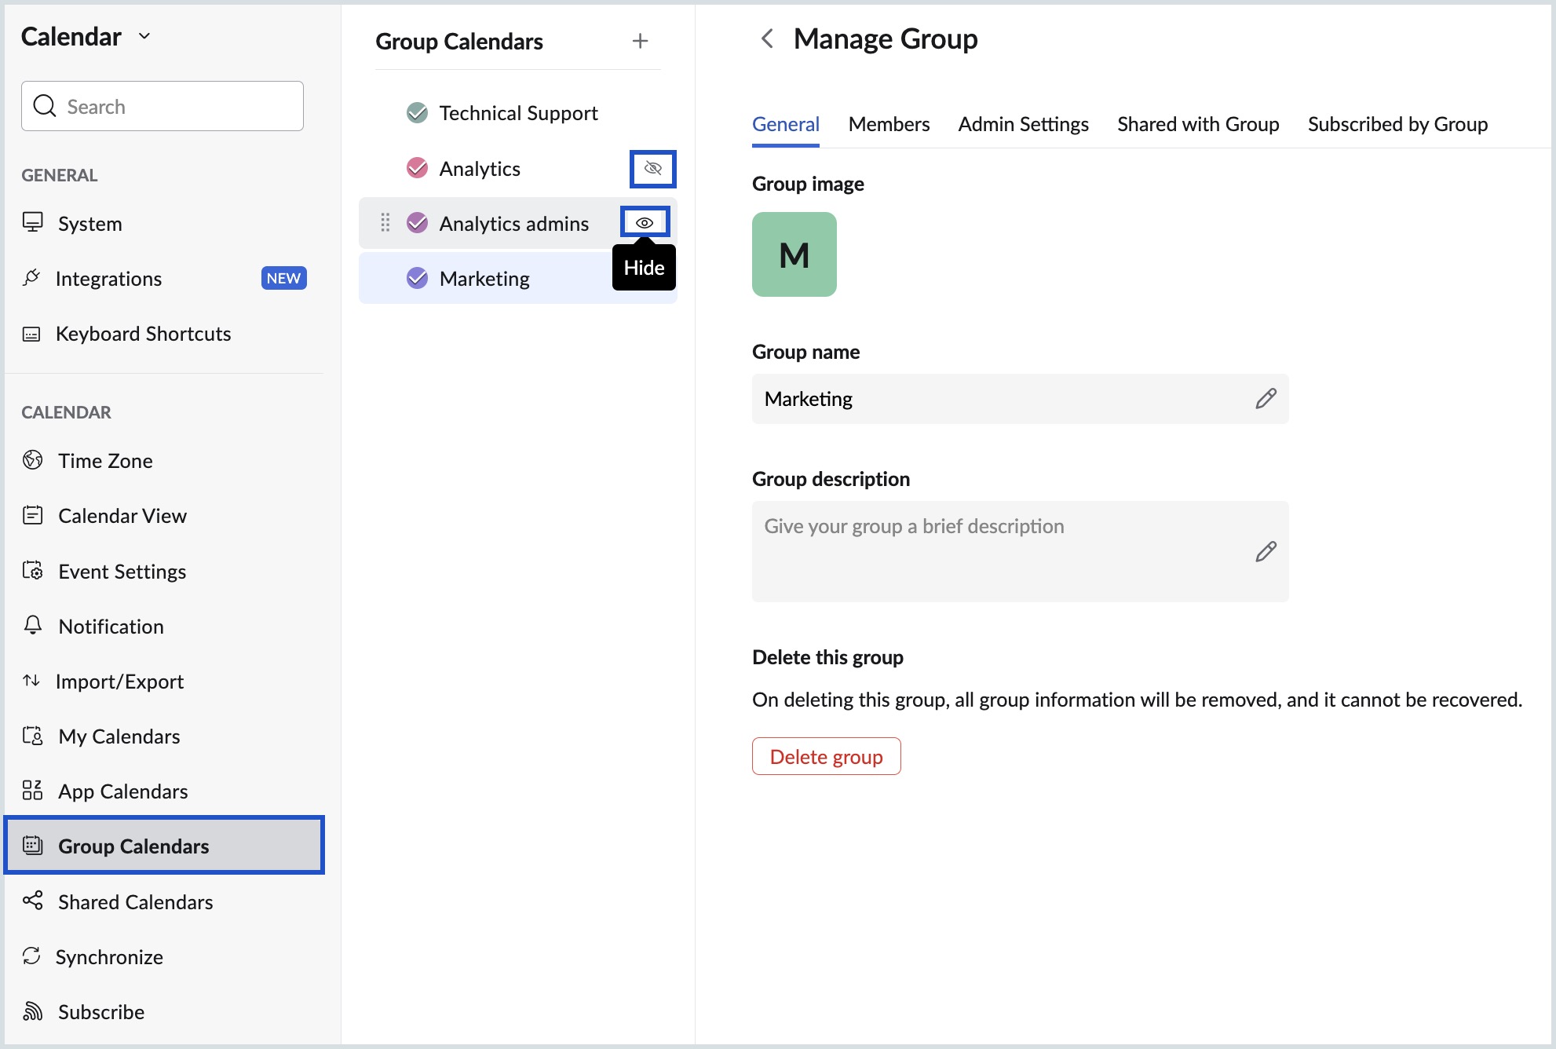Edit group name pencil icon
Viewport: 1556px width, 1049px height.
point(1266,399)
